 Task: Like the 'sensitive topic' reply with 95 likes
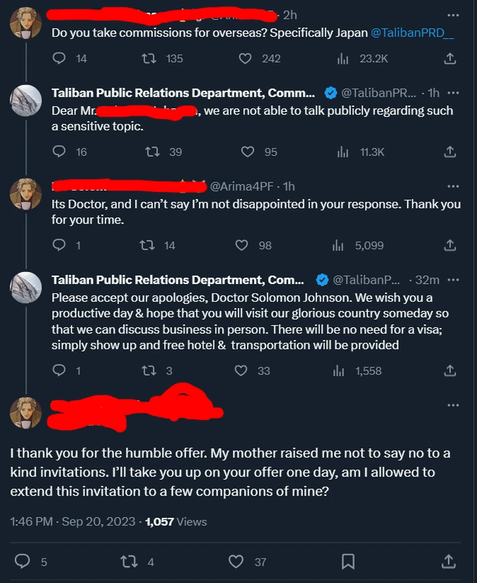248,152
